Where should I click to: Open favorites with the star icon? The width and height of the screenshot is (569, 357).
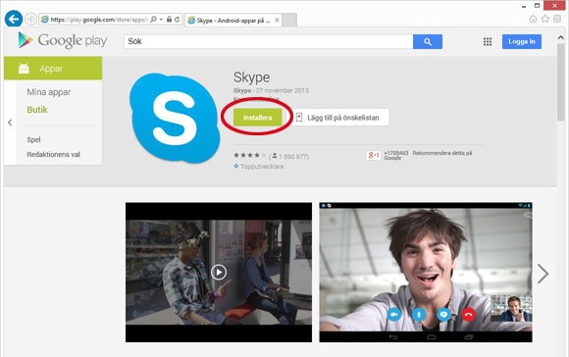[545, 19]
